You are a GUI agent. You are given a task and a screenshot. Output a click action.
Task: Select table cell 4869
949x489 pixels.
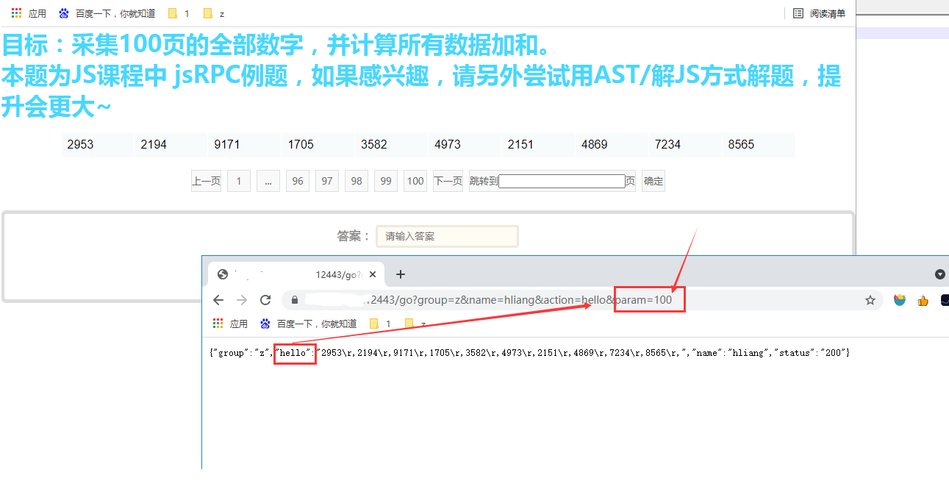(x=612, y=144)
